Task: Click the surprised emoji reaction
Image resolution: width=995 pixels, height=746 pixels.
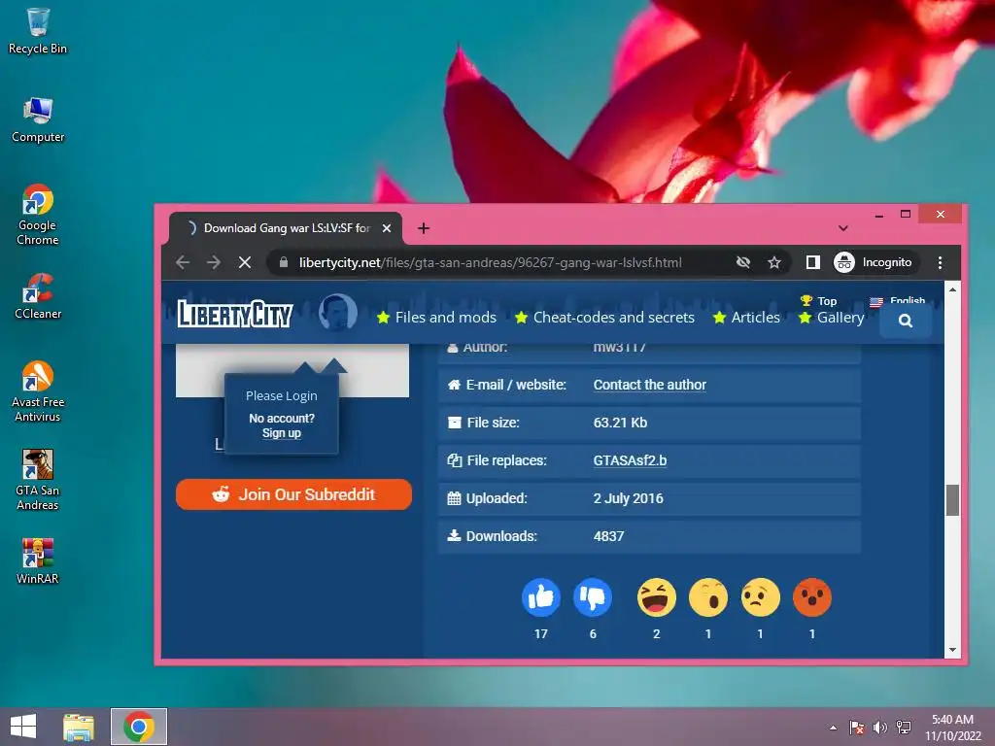Action: click(708, 597)
